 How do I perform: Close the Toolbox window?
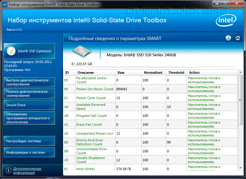click(x=237, y=3)
